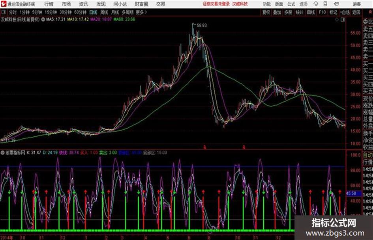Click the Tongdaxin red logo icon

pos(4,4)
